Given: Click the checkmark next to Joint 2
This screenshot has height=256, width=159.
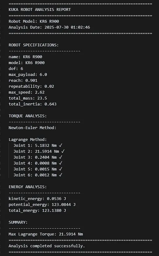Looking at the screenshot, I should tap(63, 151).
